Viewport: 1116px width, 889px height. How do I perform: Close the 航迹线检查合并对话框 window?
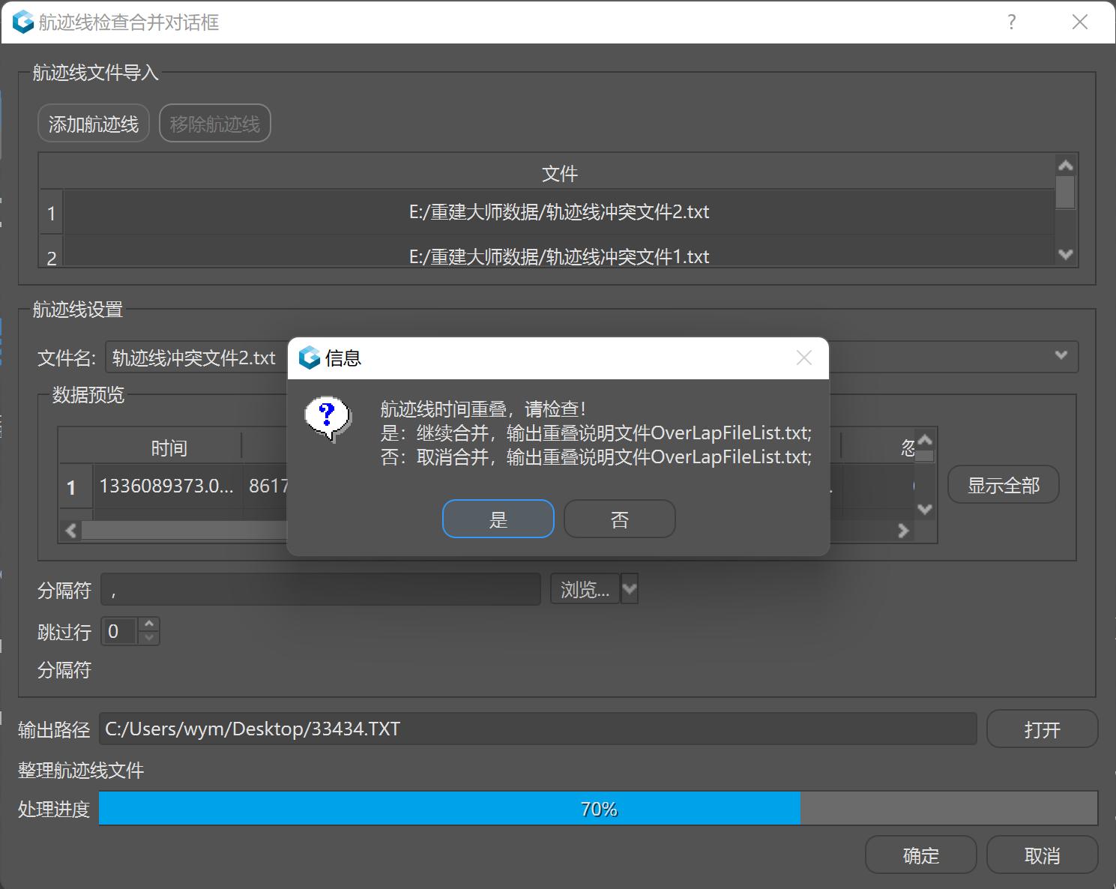(x=1080, y=22)
